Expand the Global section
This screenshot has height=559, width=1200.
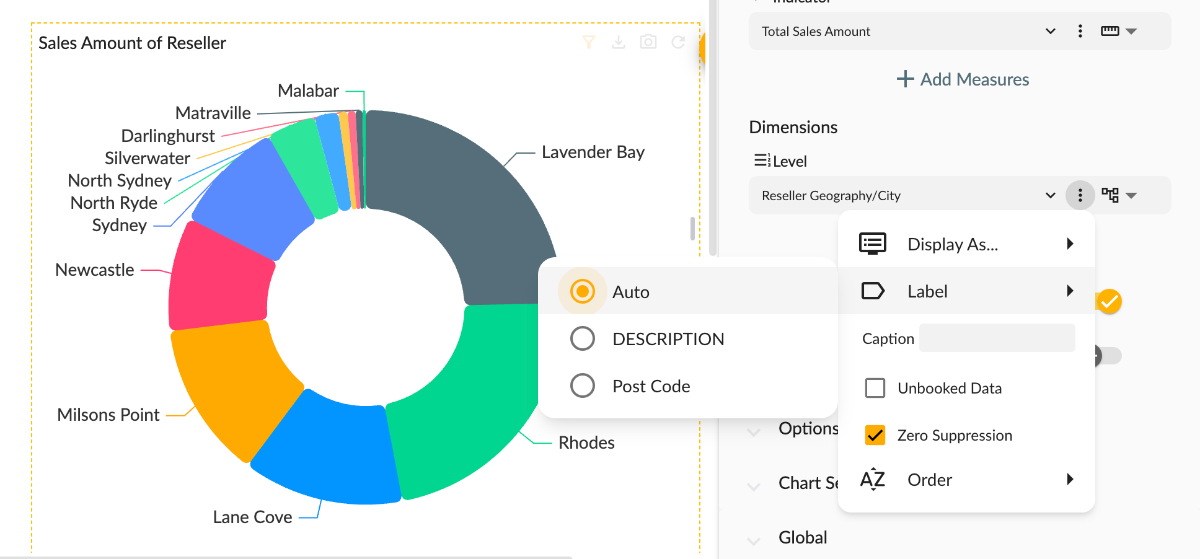pyautogui.click(x=802, y=538)
